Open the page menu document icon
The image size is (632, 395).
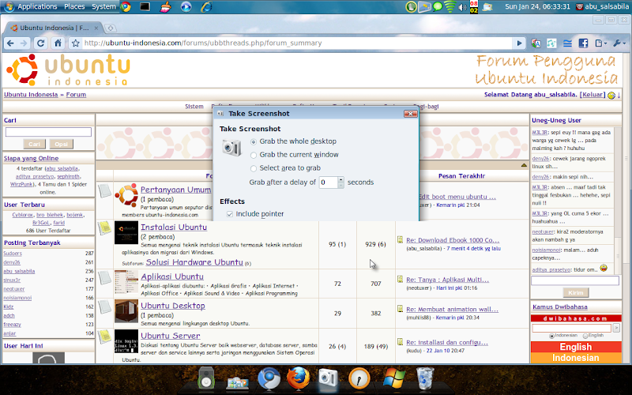pyautogui.click(x=600, y=43)
